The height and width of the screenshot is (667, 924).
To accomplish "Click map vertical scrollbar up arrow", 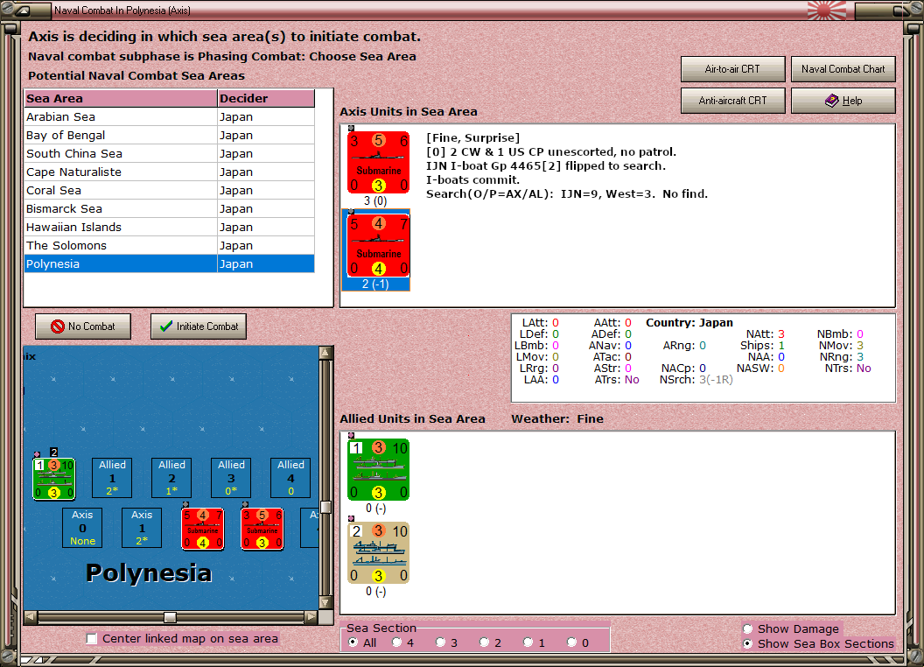I will pyautogui.click(x=325, y=353).
